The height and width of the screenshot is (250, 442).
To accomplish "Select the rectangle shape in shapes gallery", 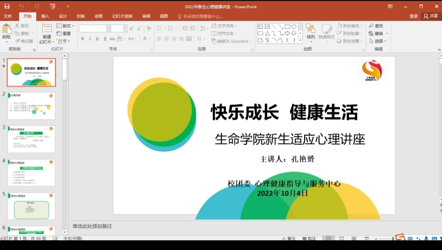I will point(287,26).
